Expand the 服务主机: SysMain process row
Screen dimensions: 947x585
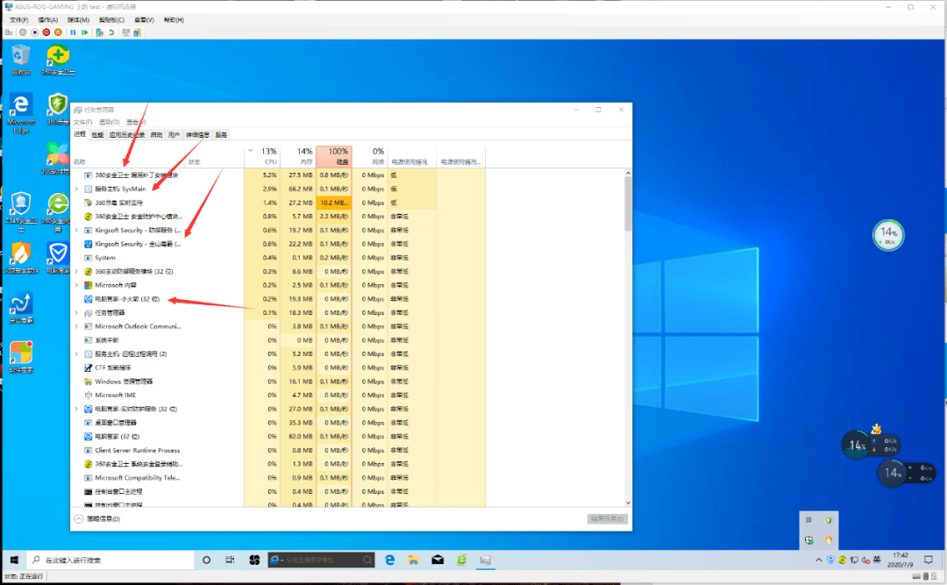pos(76,189)
